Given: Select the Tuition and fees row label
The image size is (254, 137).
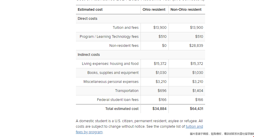Looking at the screenshot, I should 126,28.
